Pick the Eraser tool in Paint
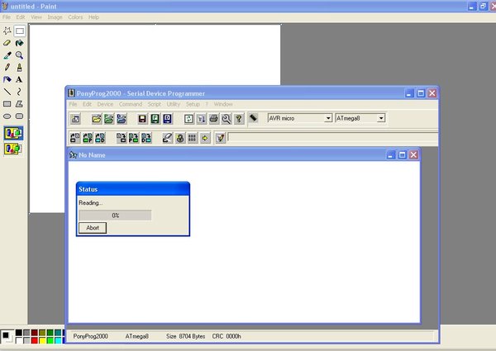496x351 pixels. click(x=7, y=43)
